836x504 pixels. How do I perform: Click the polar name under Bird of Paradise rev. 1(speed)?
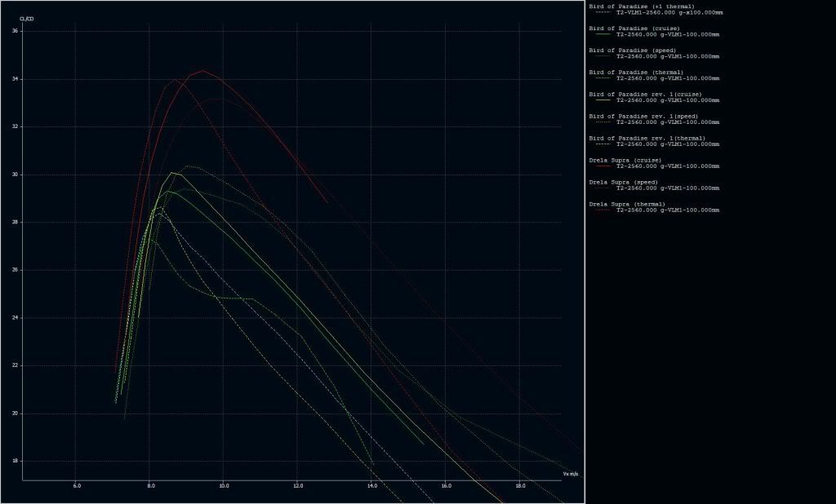668,122
